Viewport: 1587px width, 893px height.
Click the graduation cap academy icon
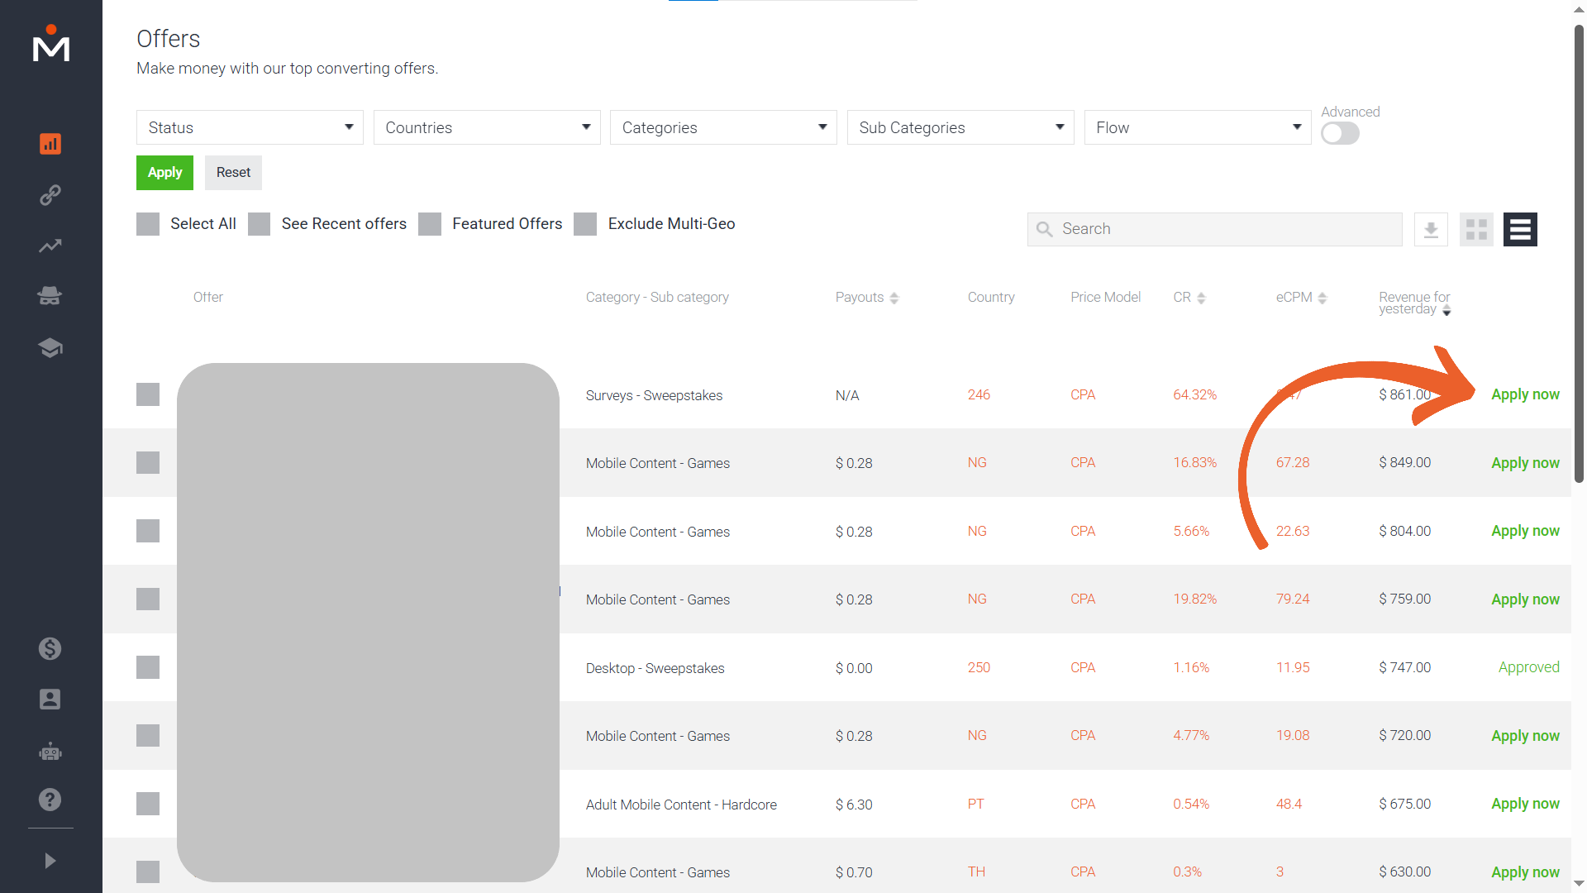[x=50, y=348]
